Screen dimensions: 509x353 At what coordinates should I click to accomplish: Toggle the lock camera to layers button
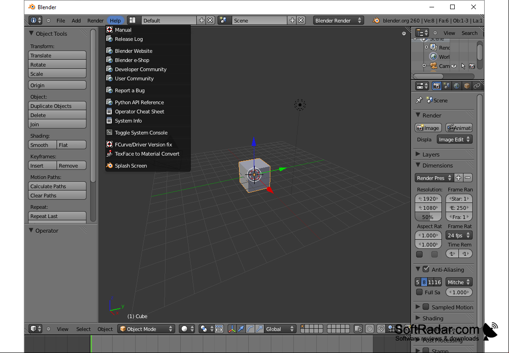358,329
